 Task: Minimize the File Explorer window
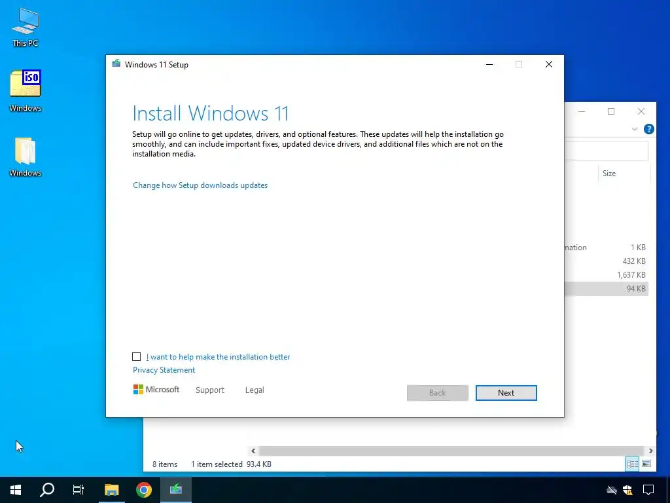pos(582,111)
